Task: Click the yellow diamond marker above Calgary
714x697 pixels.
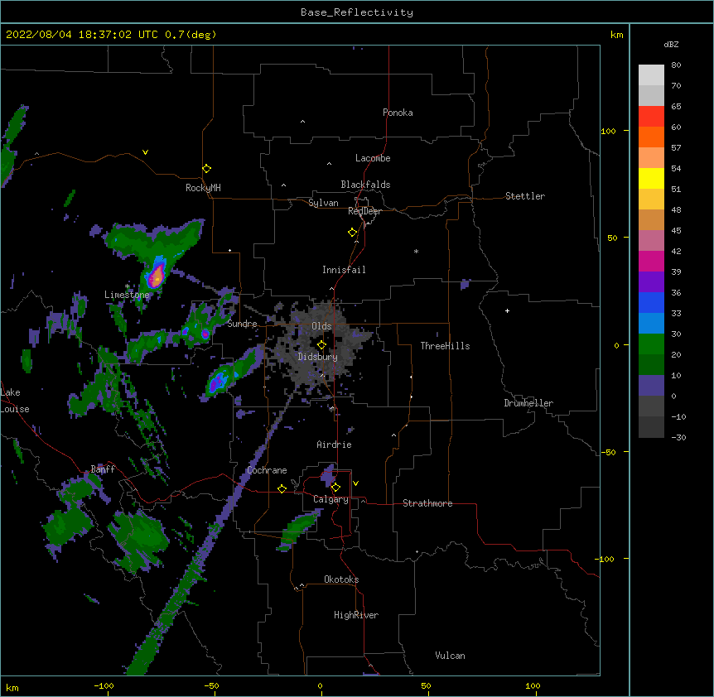Action: [x=335, y=488]
